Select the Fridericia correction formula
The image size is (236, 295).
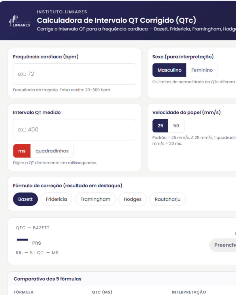[x=56, y=199]
